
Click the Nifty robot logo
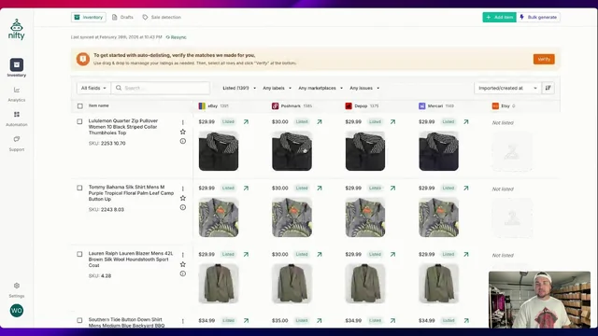[x=17, y=29]
